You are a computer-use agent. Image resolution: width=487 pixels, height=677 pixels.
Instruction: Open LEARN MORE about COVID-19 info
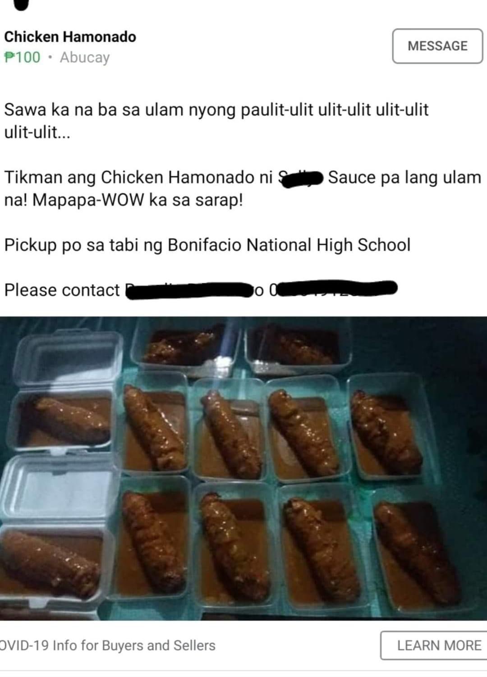pyautogui.click(x=434, y=645)
